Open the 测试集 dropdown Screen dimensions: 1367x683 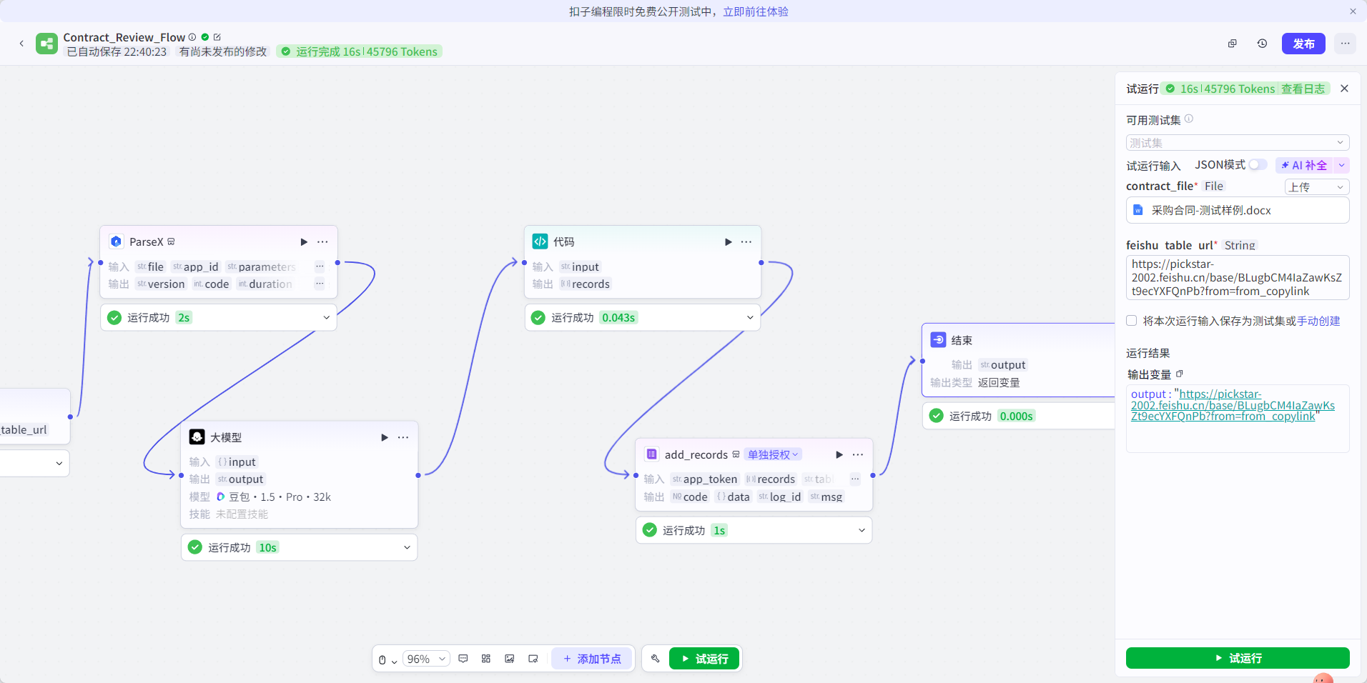pos(1237,142)
